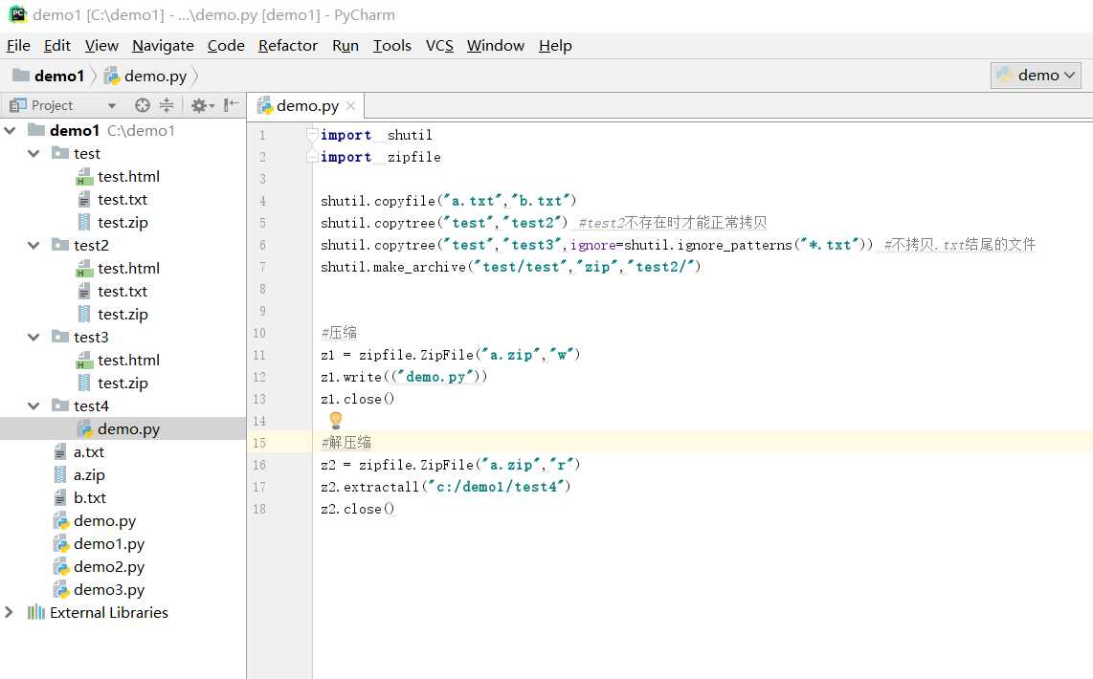Click demo1 breadcrumb in navigation bar
Screen dimensions: 1093x679
tap(50, 76)
